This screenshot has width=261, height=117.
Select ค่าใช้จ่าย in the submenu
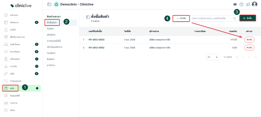click(x=51, y=65)
